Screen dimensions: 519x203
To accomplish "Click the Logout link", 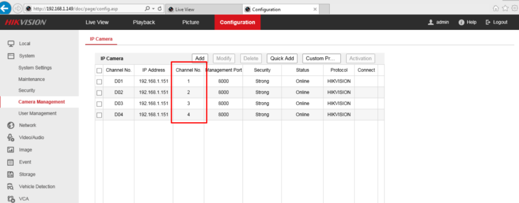I will (497, 22).
